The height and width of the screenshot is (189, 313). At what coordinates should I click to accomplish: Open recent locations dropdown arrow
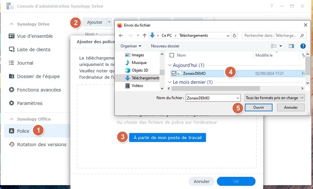coord(138,35)
